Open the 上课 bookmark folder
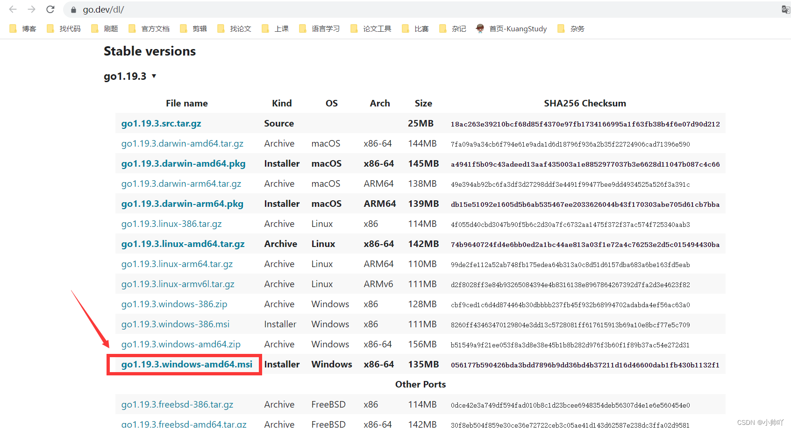791x430 pixels. pyautogui.click(x=275, y=28)
